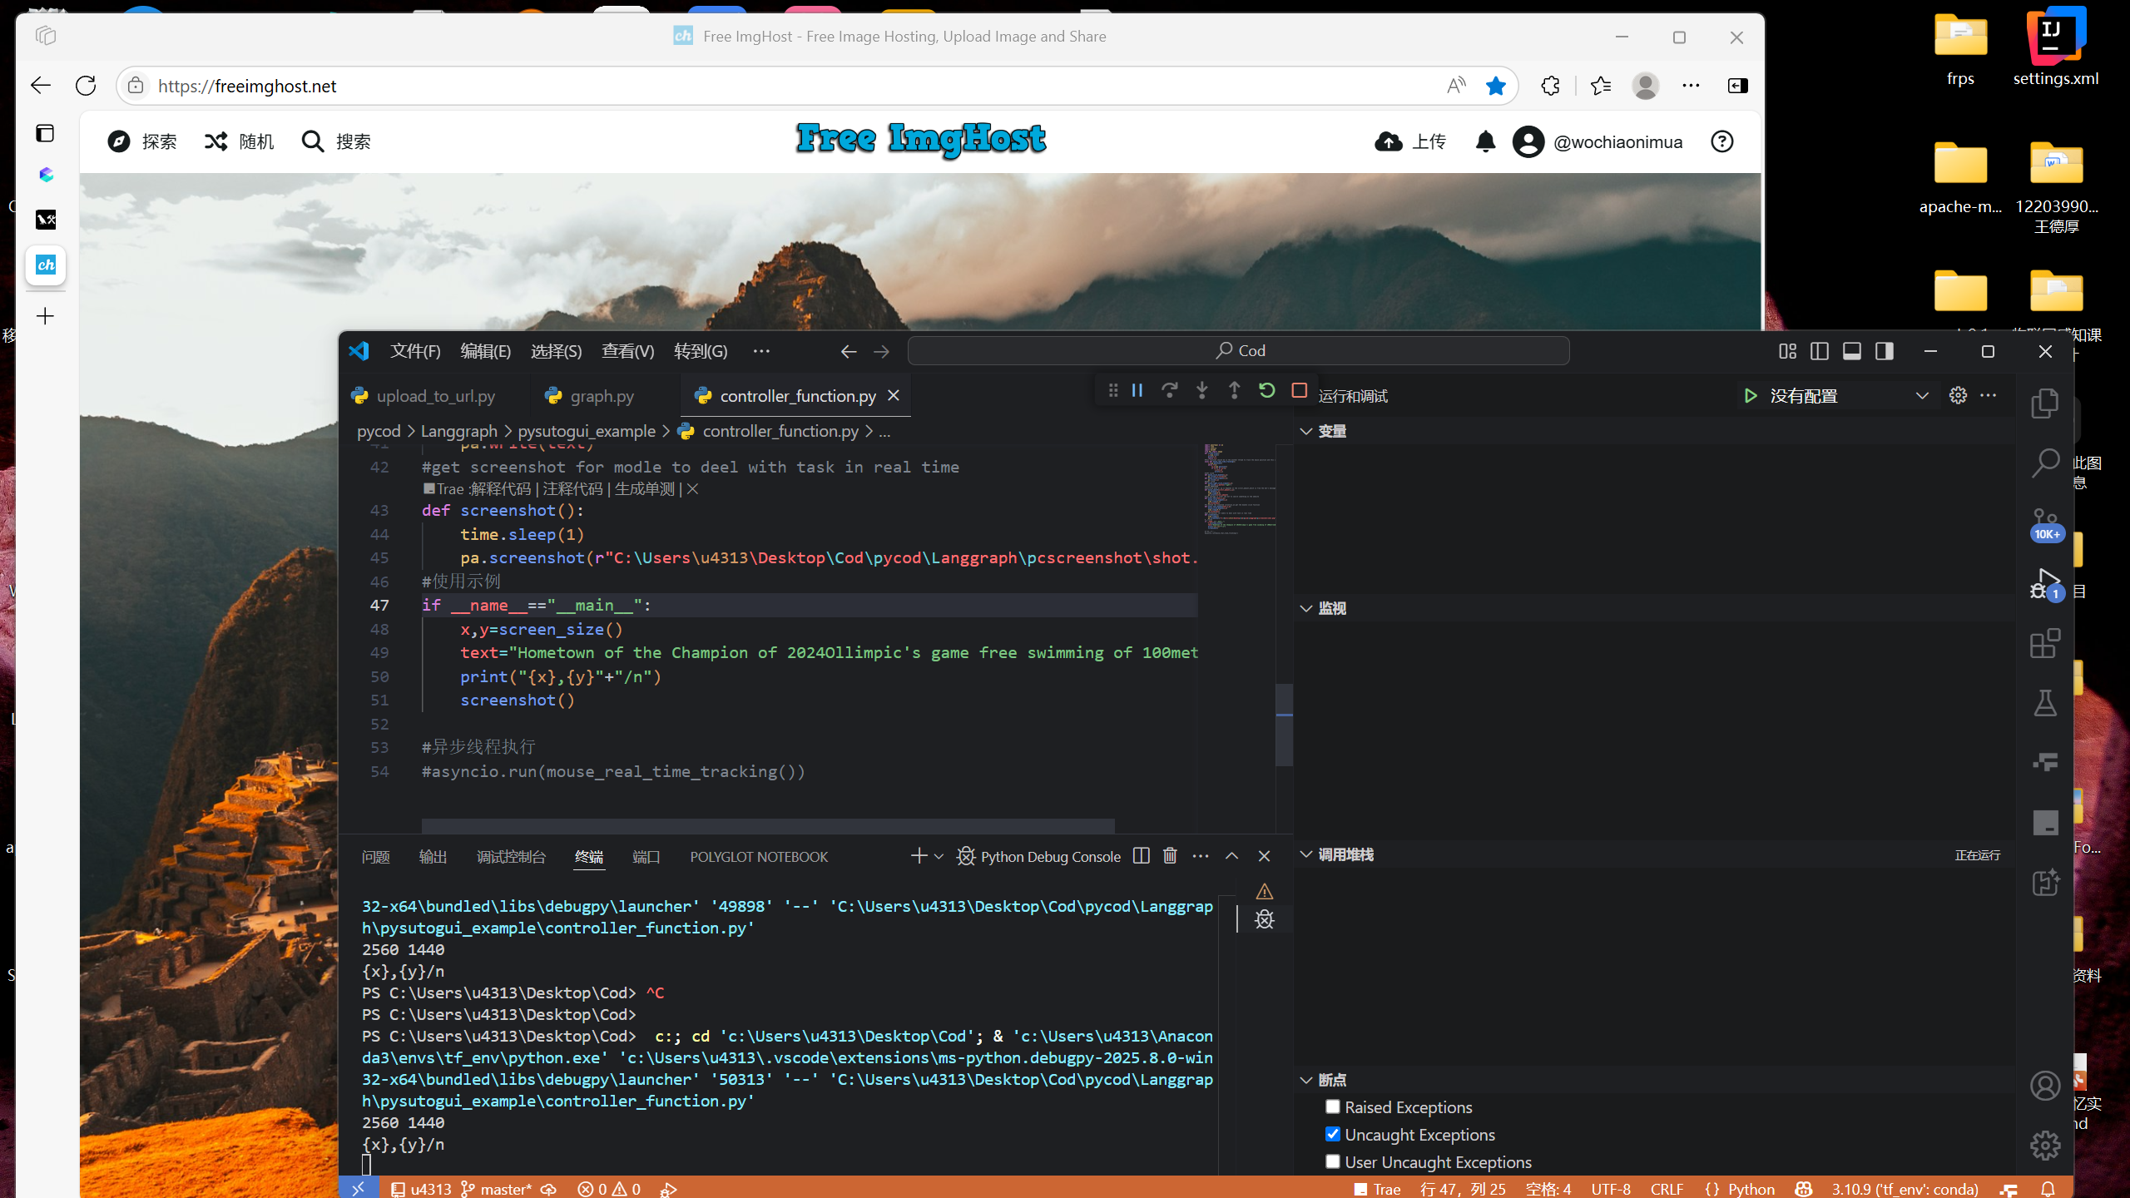Toggle VS Code bottom panel layout
The height and width of the screenshot is (1198, 2130).
(x=1852, y=351)
